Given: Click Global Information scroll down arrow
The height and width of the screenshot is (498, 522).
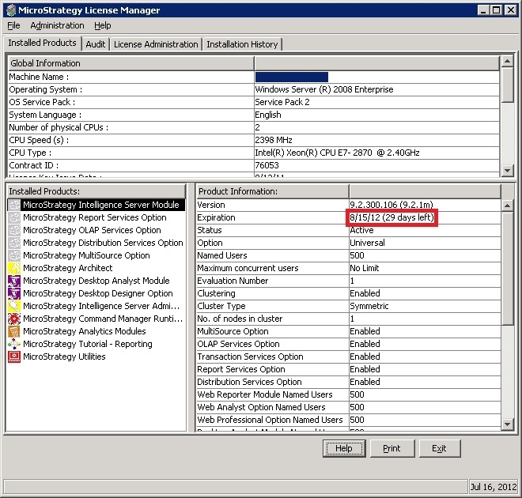Looking at the screenshot, I should pos(507,171).
